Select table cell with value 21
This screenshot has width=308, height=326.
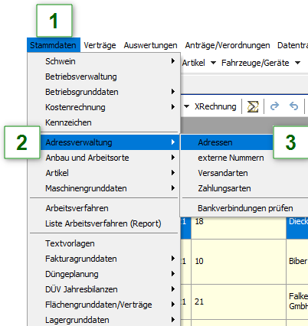238,302
